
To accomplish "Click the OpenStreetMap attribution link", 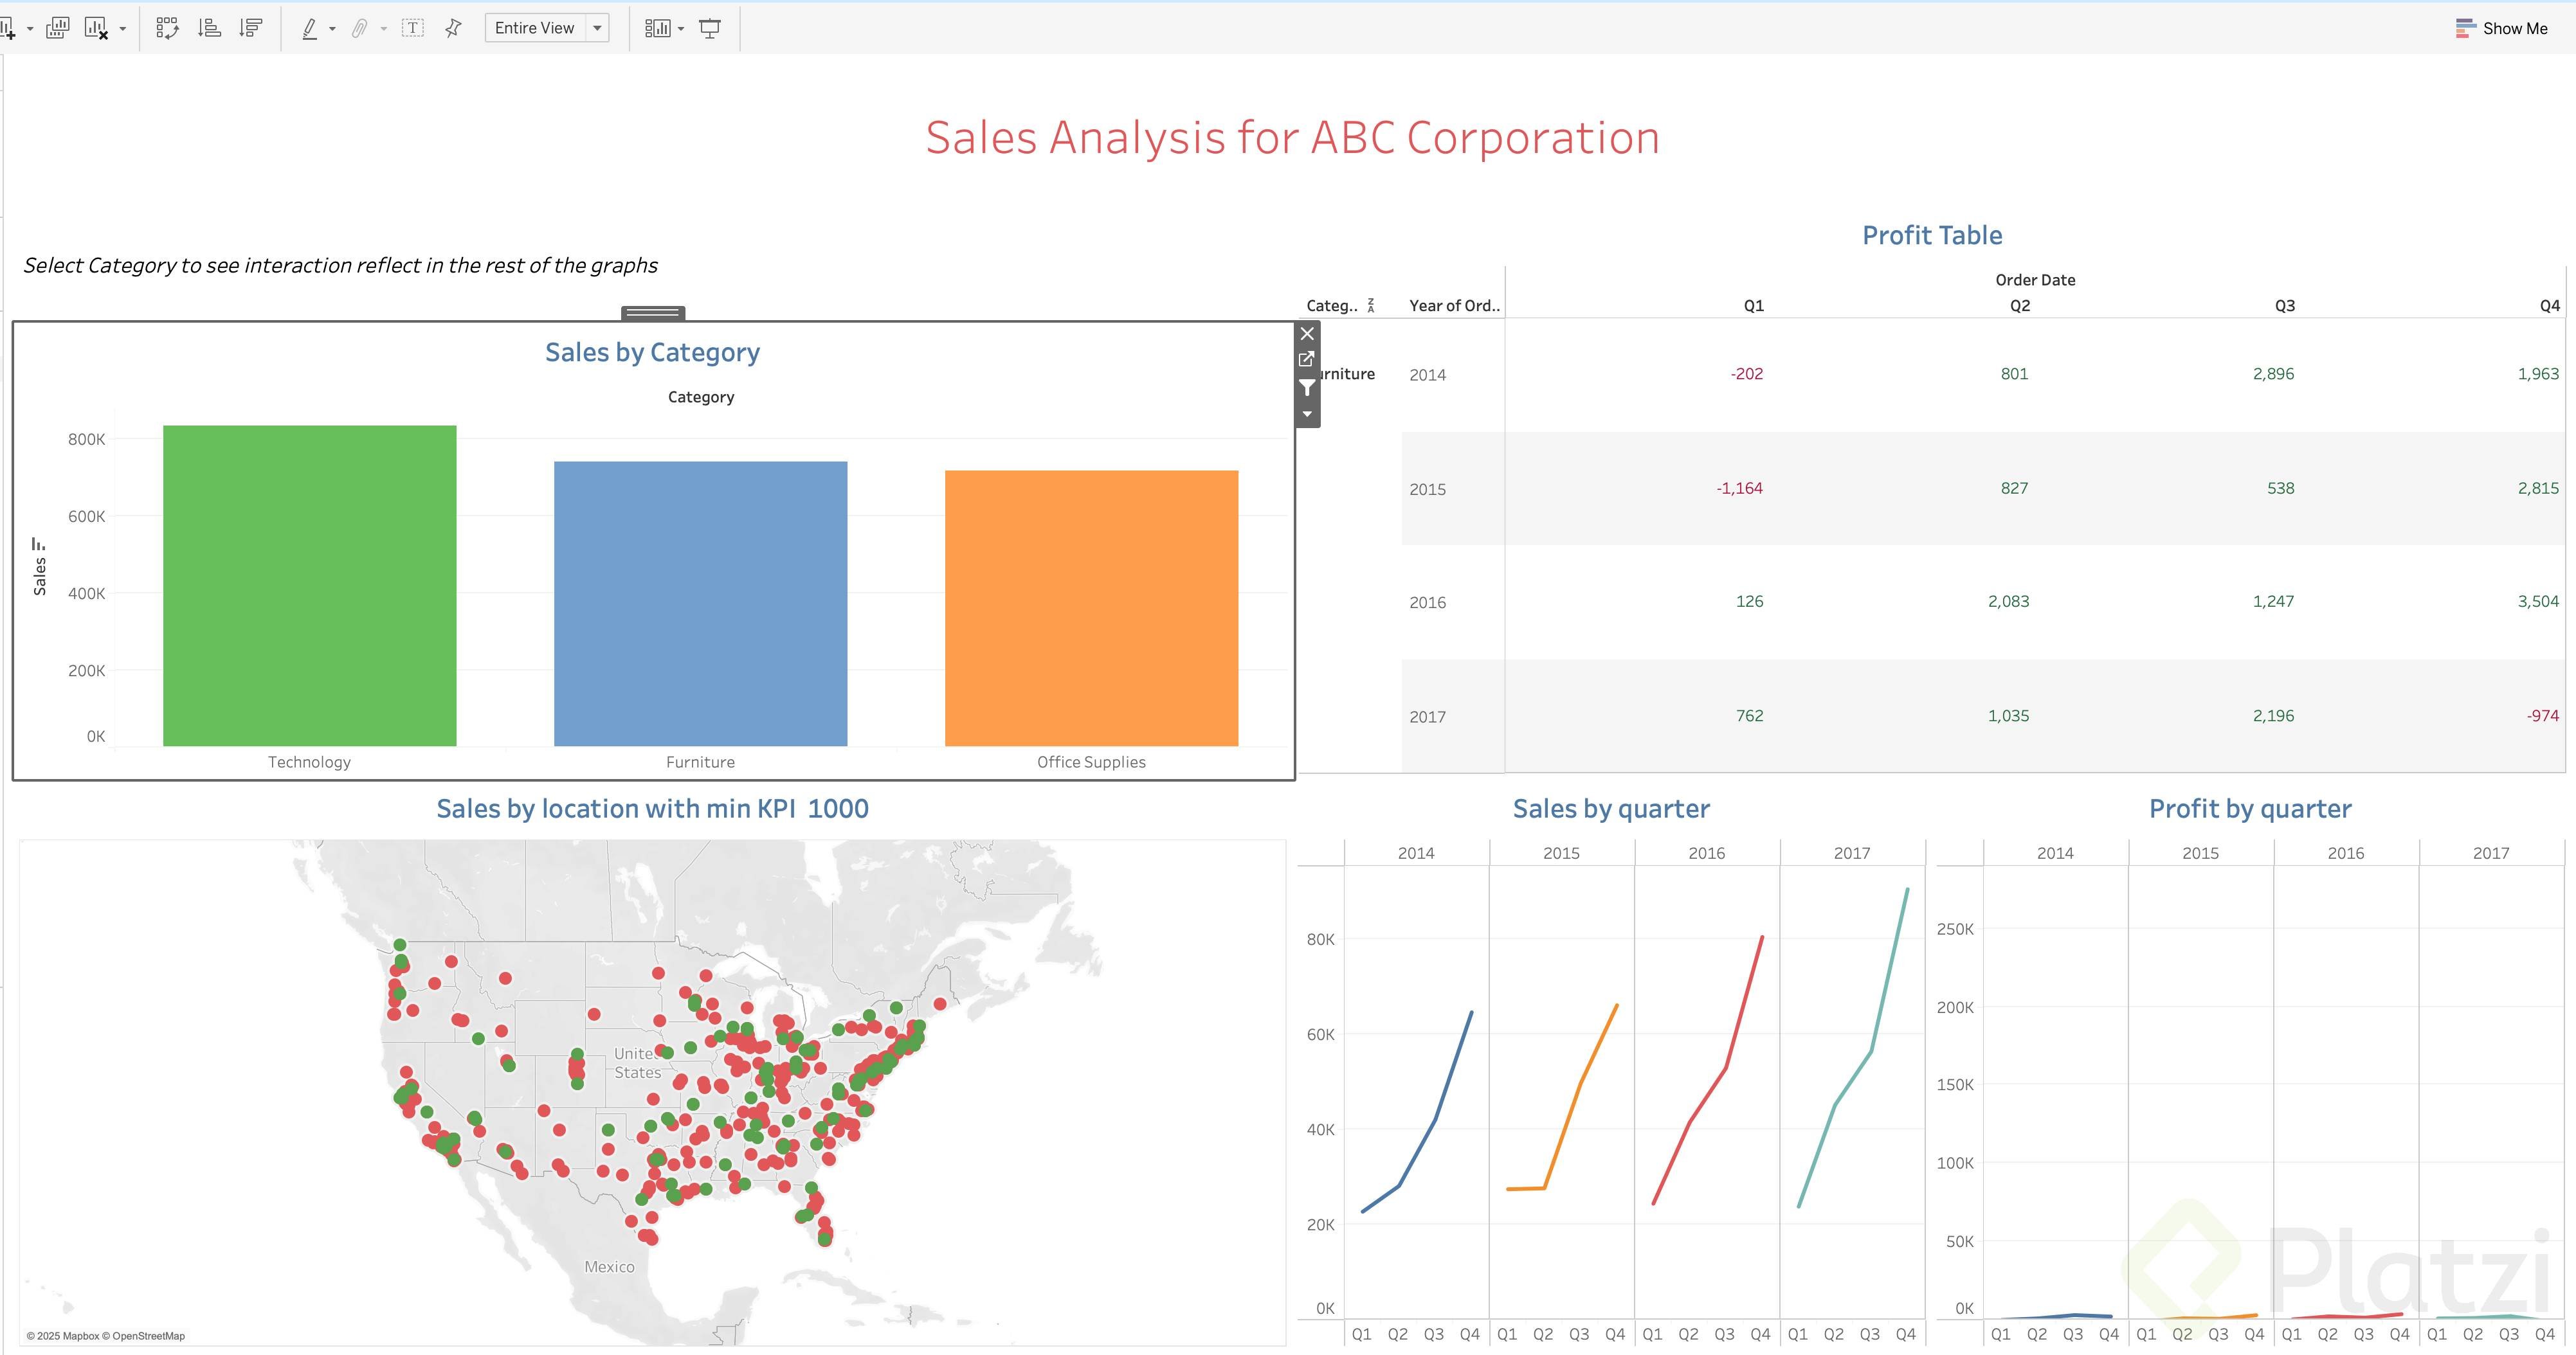I will pyautogui.click(x=148, y=1336).
